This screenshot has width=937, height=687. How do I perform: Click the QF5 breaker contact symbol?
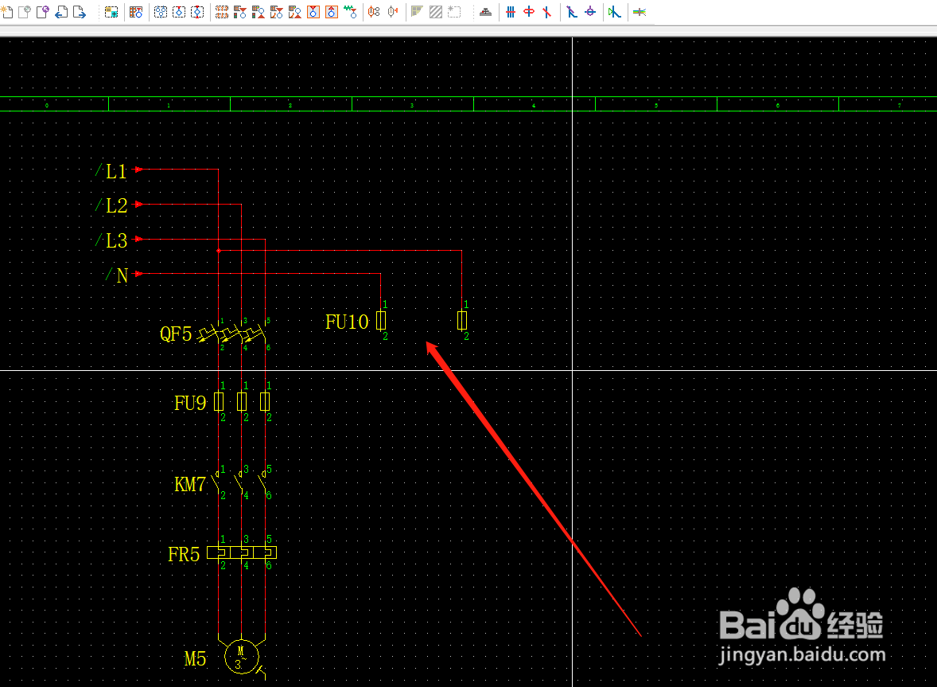click(233, 333)
